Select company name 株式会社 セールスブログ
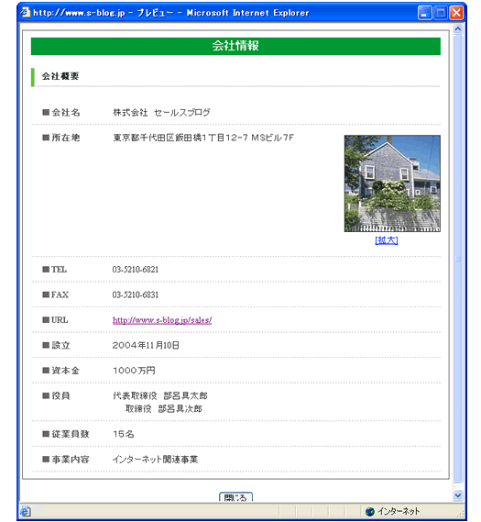 coord(161,113)
